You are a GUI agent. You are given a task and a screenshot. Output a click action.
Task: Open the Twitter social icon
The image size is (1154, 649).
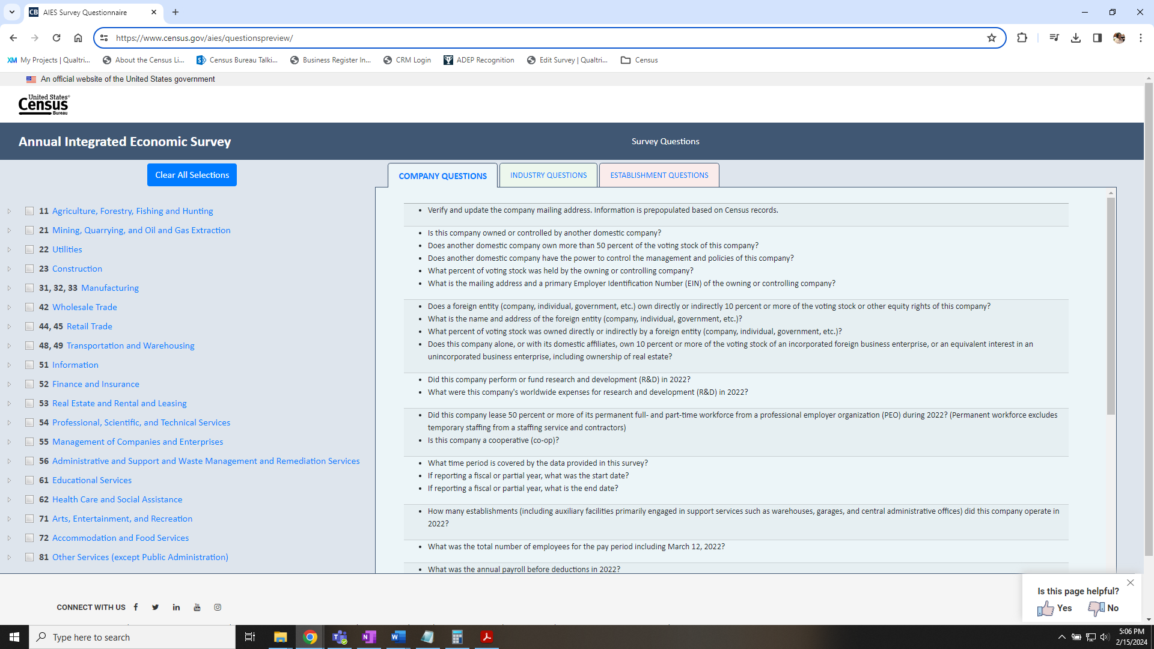tap(156, 607)
